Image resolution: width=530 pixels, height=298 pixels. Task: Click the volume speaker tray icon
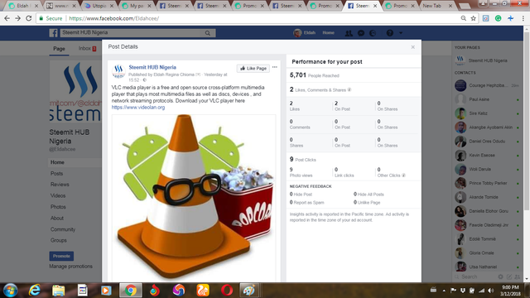coord(491,291)
